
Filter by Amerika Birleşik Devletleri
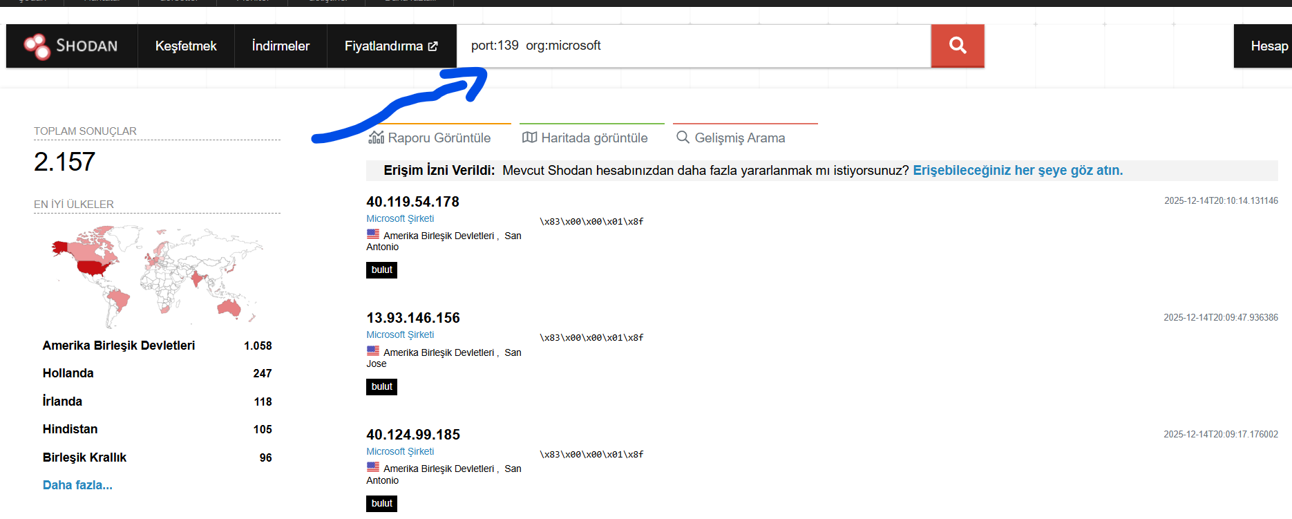(x=119, y=346)
